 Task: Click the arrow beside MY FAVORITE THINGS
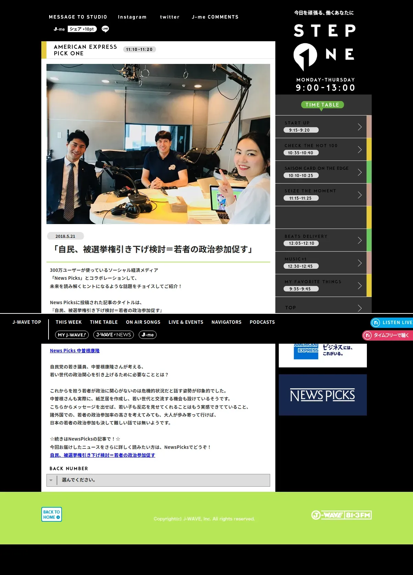[x=360, y=286]
